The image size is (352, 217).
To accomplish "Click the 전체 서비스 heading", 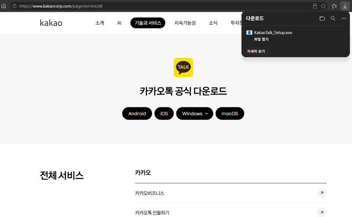I will pyautogui.click(x=62, y=176).
